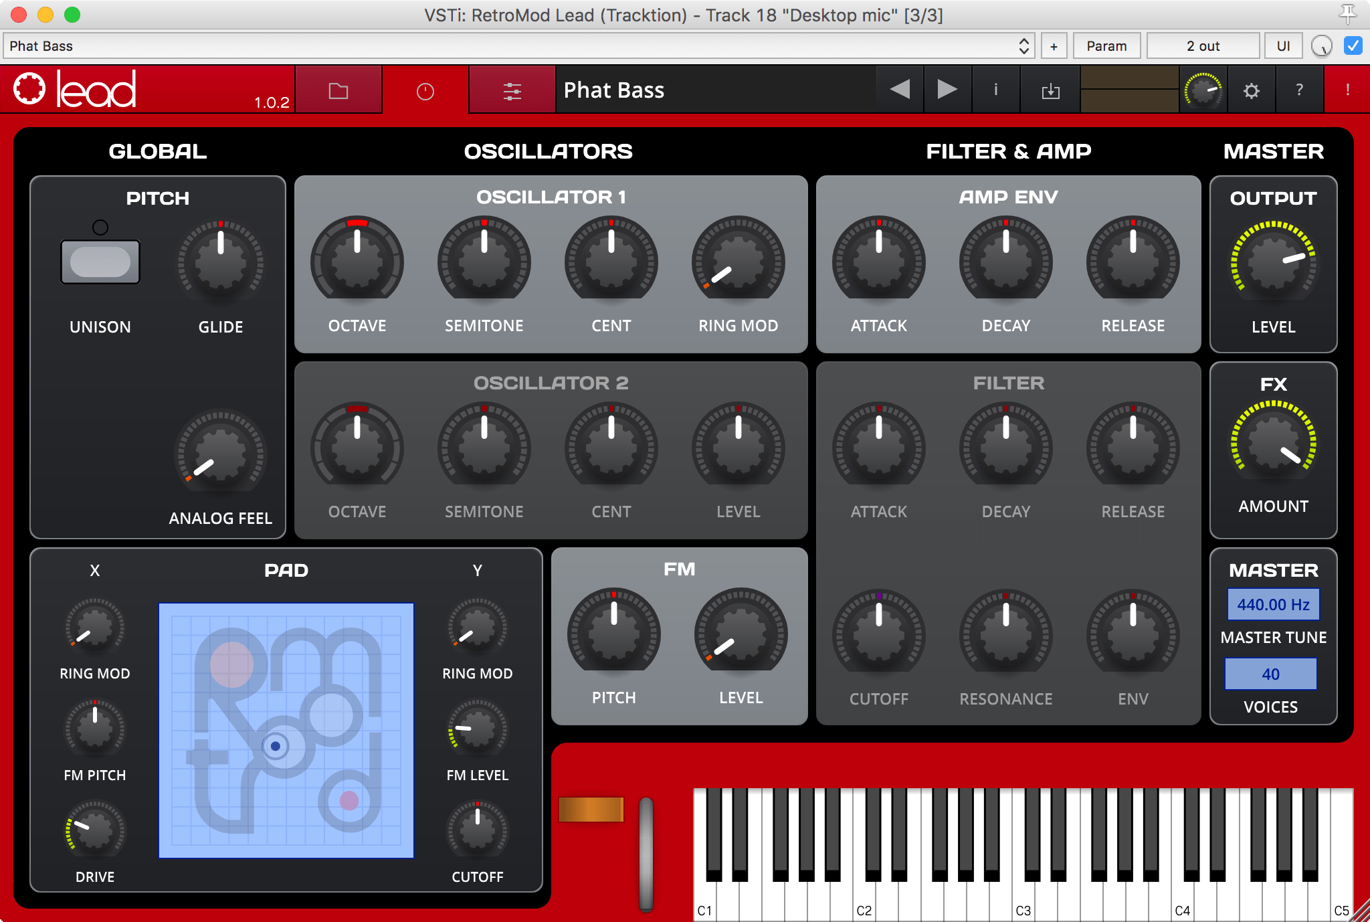Open the sliders settings tab

click(512, 90)
